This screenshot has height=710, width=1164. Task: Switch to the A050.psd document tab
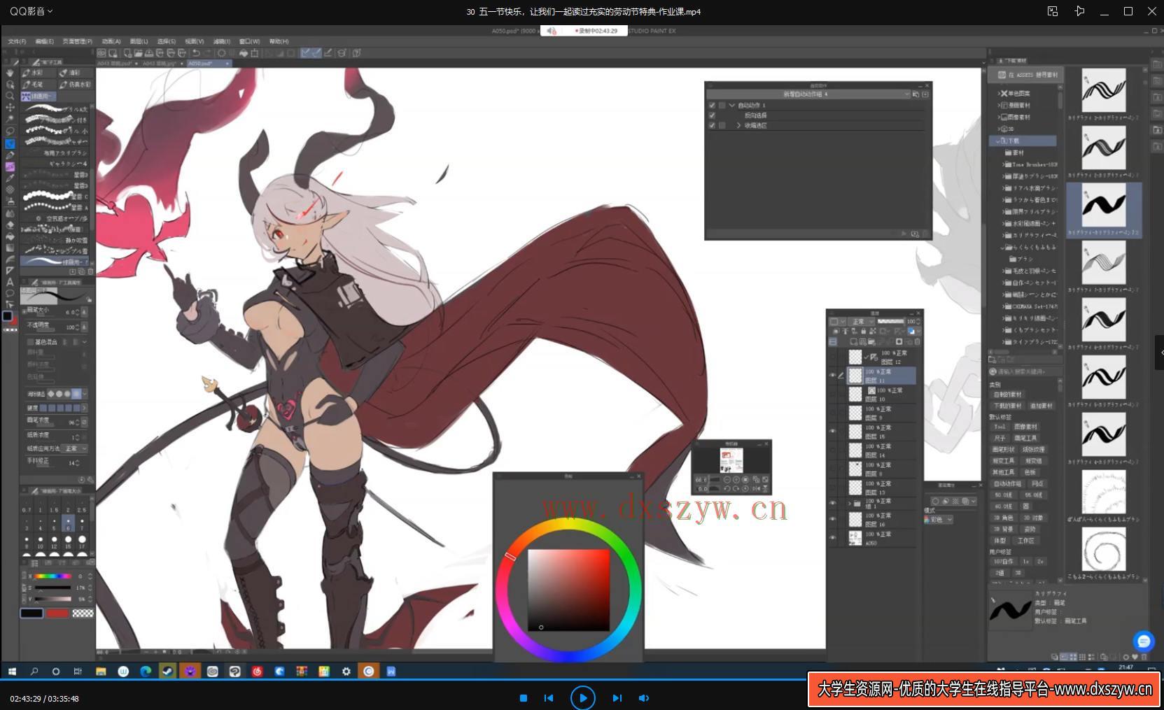click(209, 63)
